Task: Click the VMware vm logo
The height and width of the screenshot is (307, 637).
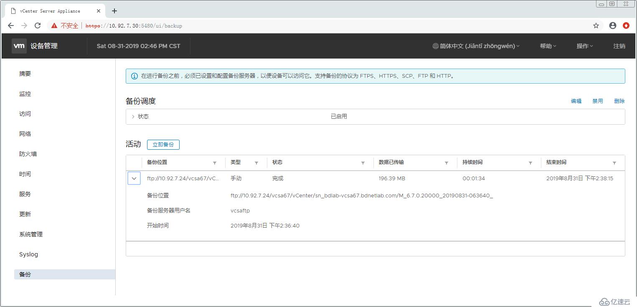Action: tap(19, 46)
